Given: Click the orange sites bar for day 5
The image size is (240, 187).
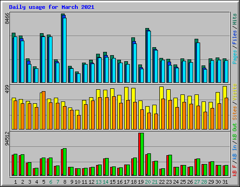Looking at the screenshot, I should (44, 110).
